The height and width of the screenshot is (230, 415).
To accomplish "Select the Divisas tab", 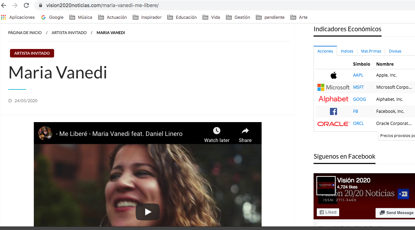I will pos(395,51).
